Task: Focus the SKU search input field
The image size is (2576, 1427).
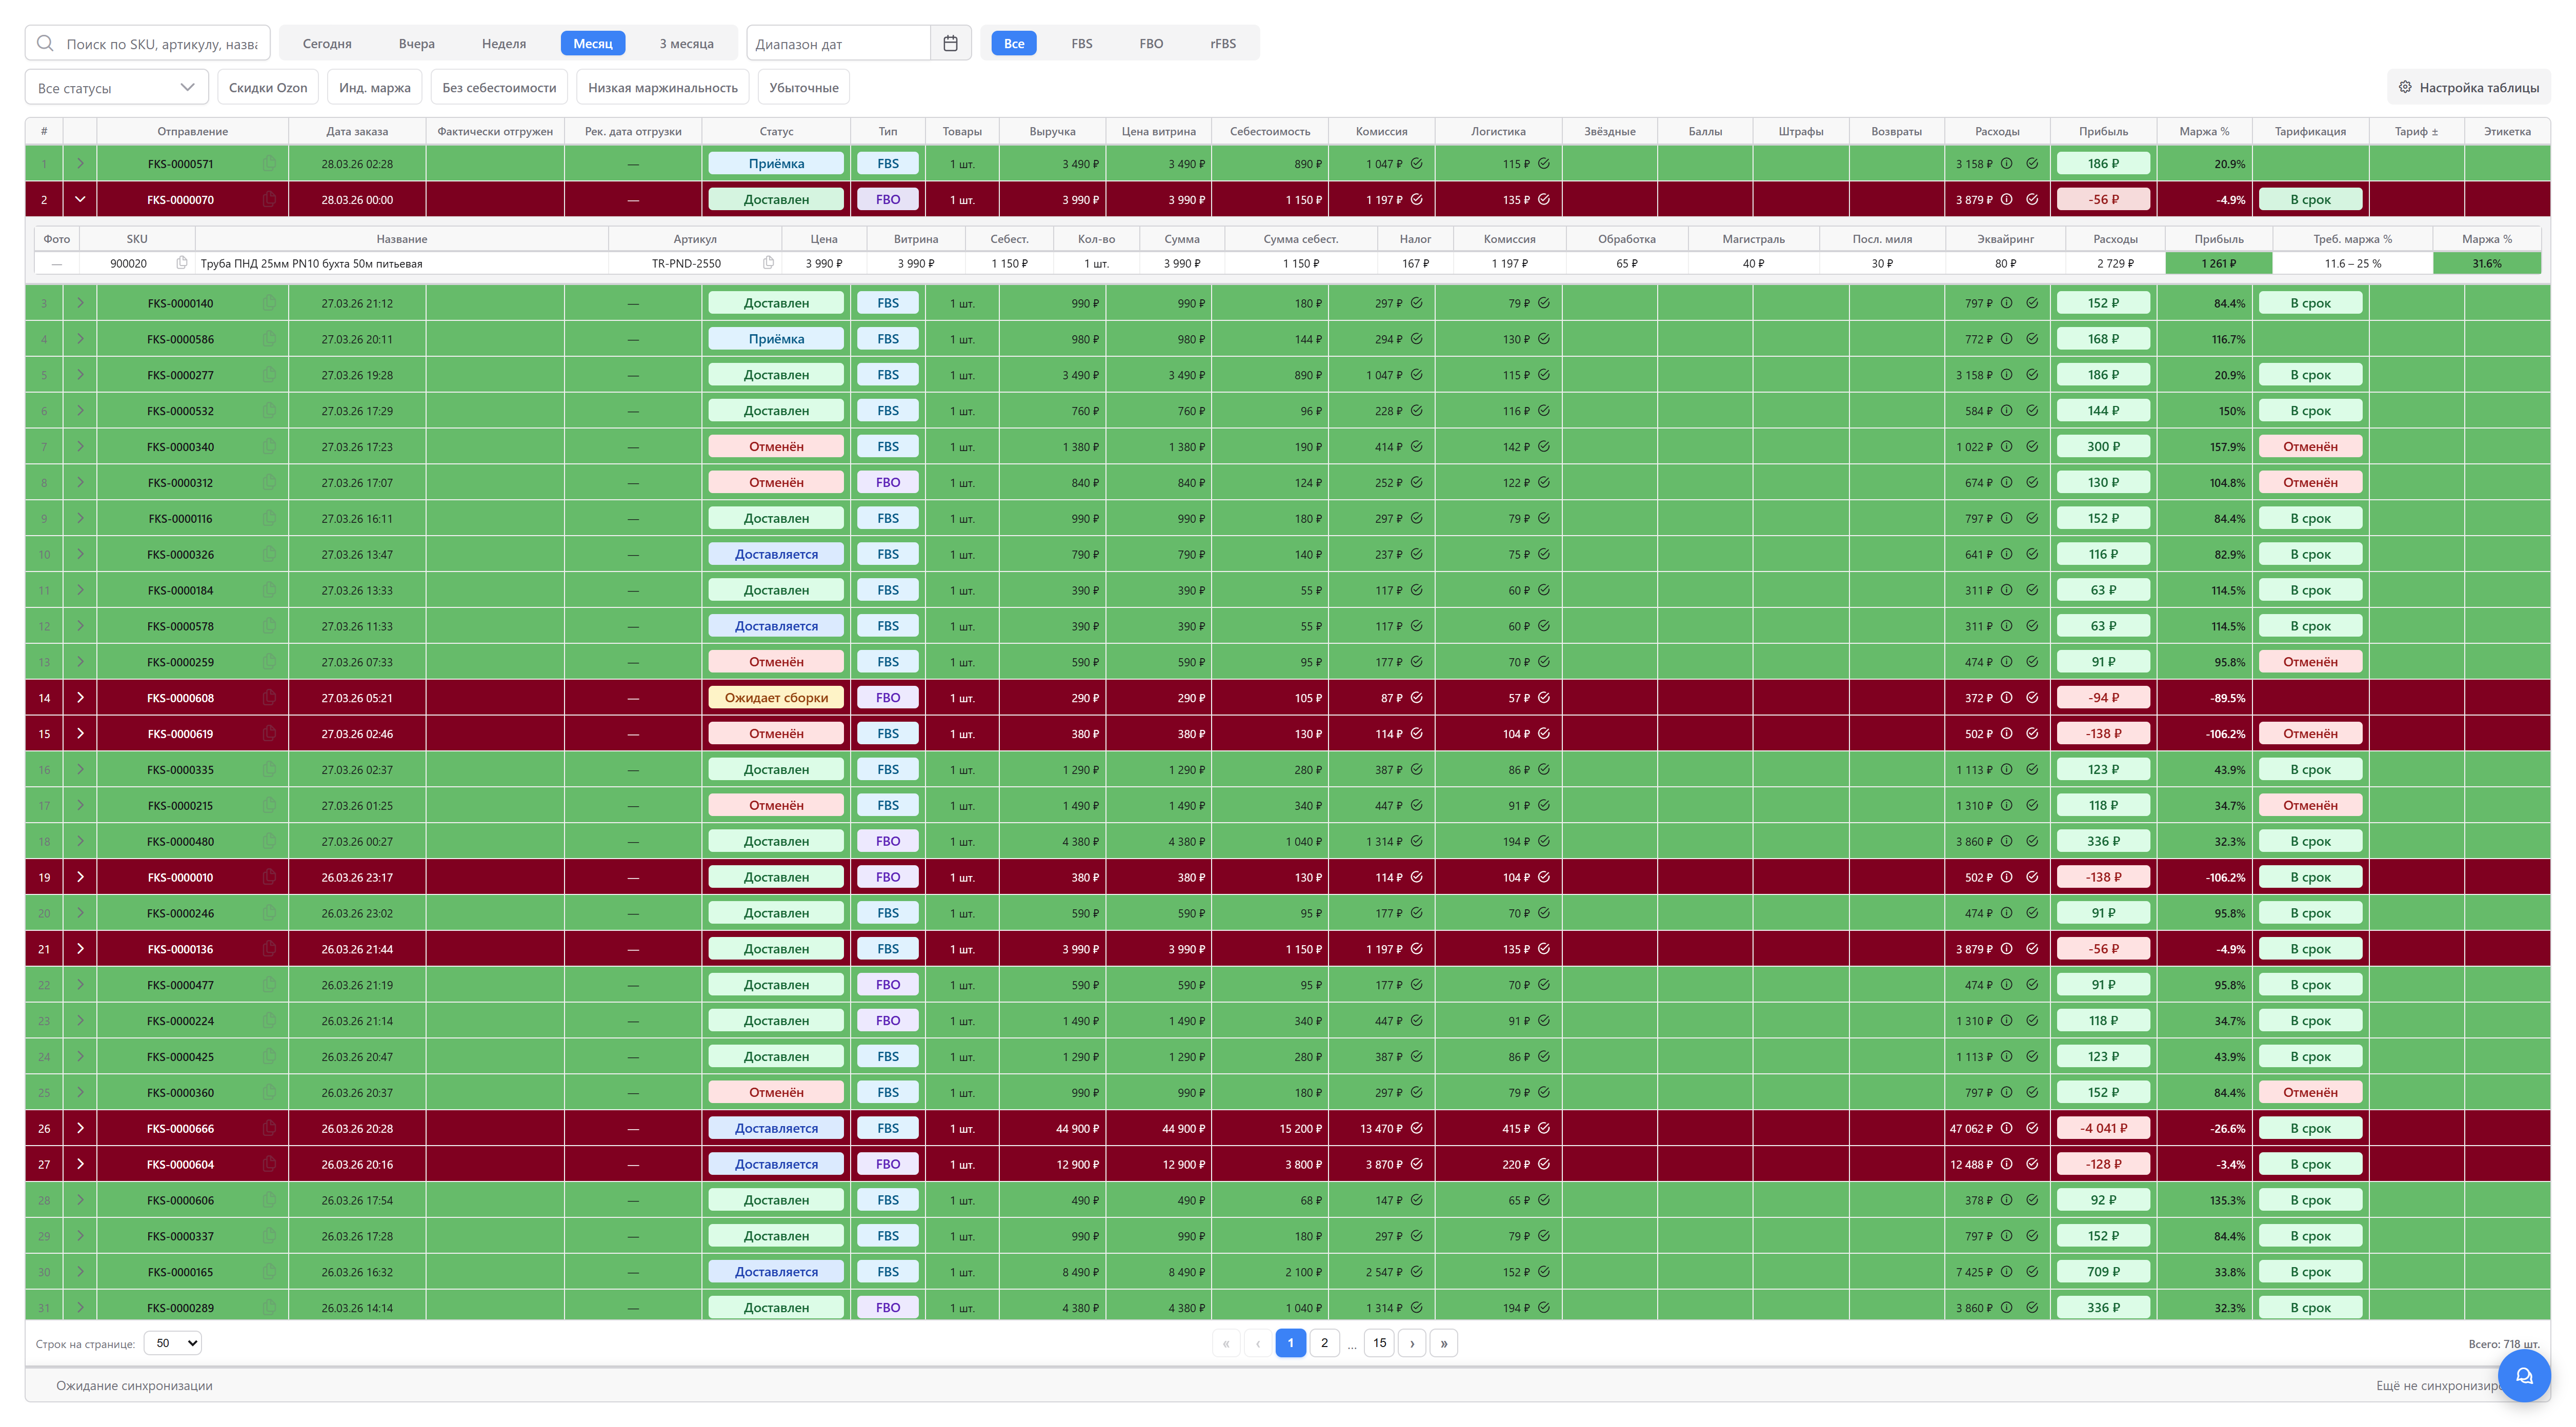Action: coord(160,43)
